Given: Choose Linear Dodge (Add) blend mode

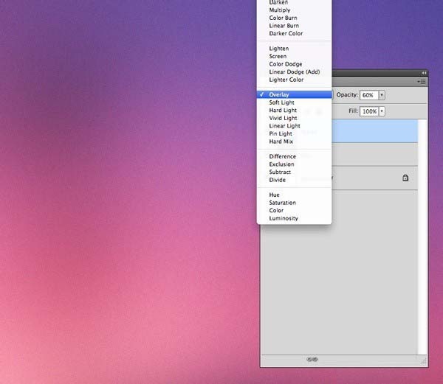Looking at the screenshot, I should pyautogui.click(x=294, y=72).
